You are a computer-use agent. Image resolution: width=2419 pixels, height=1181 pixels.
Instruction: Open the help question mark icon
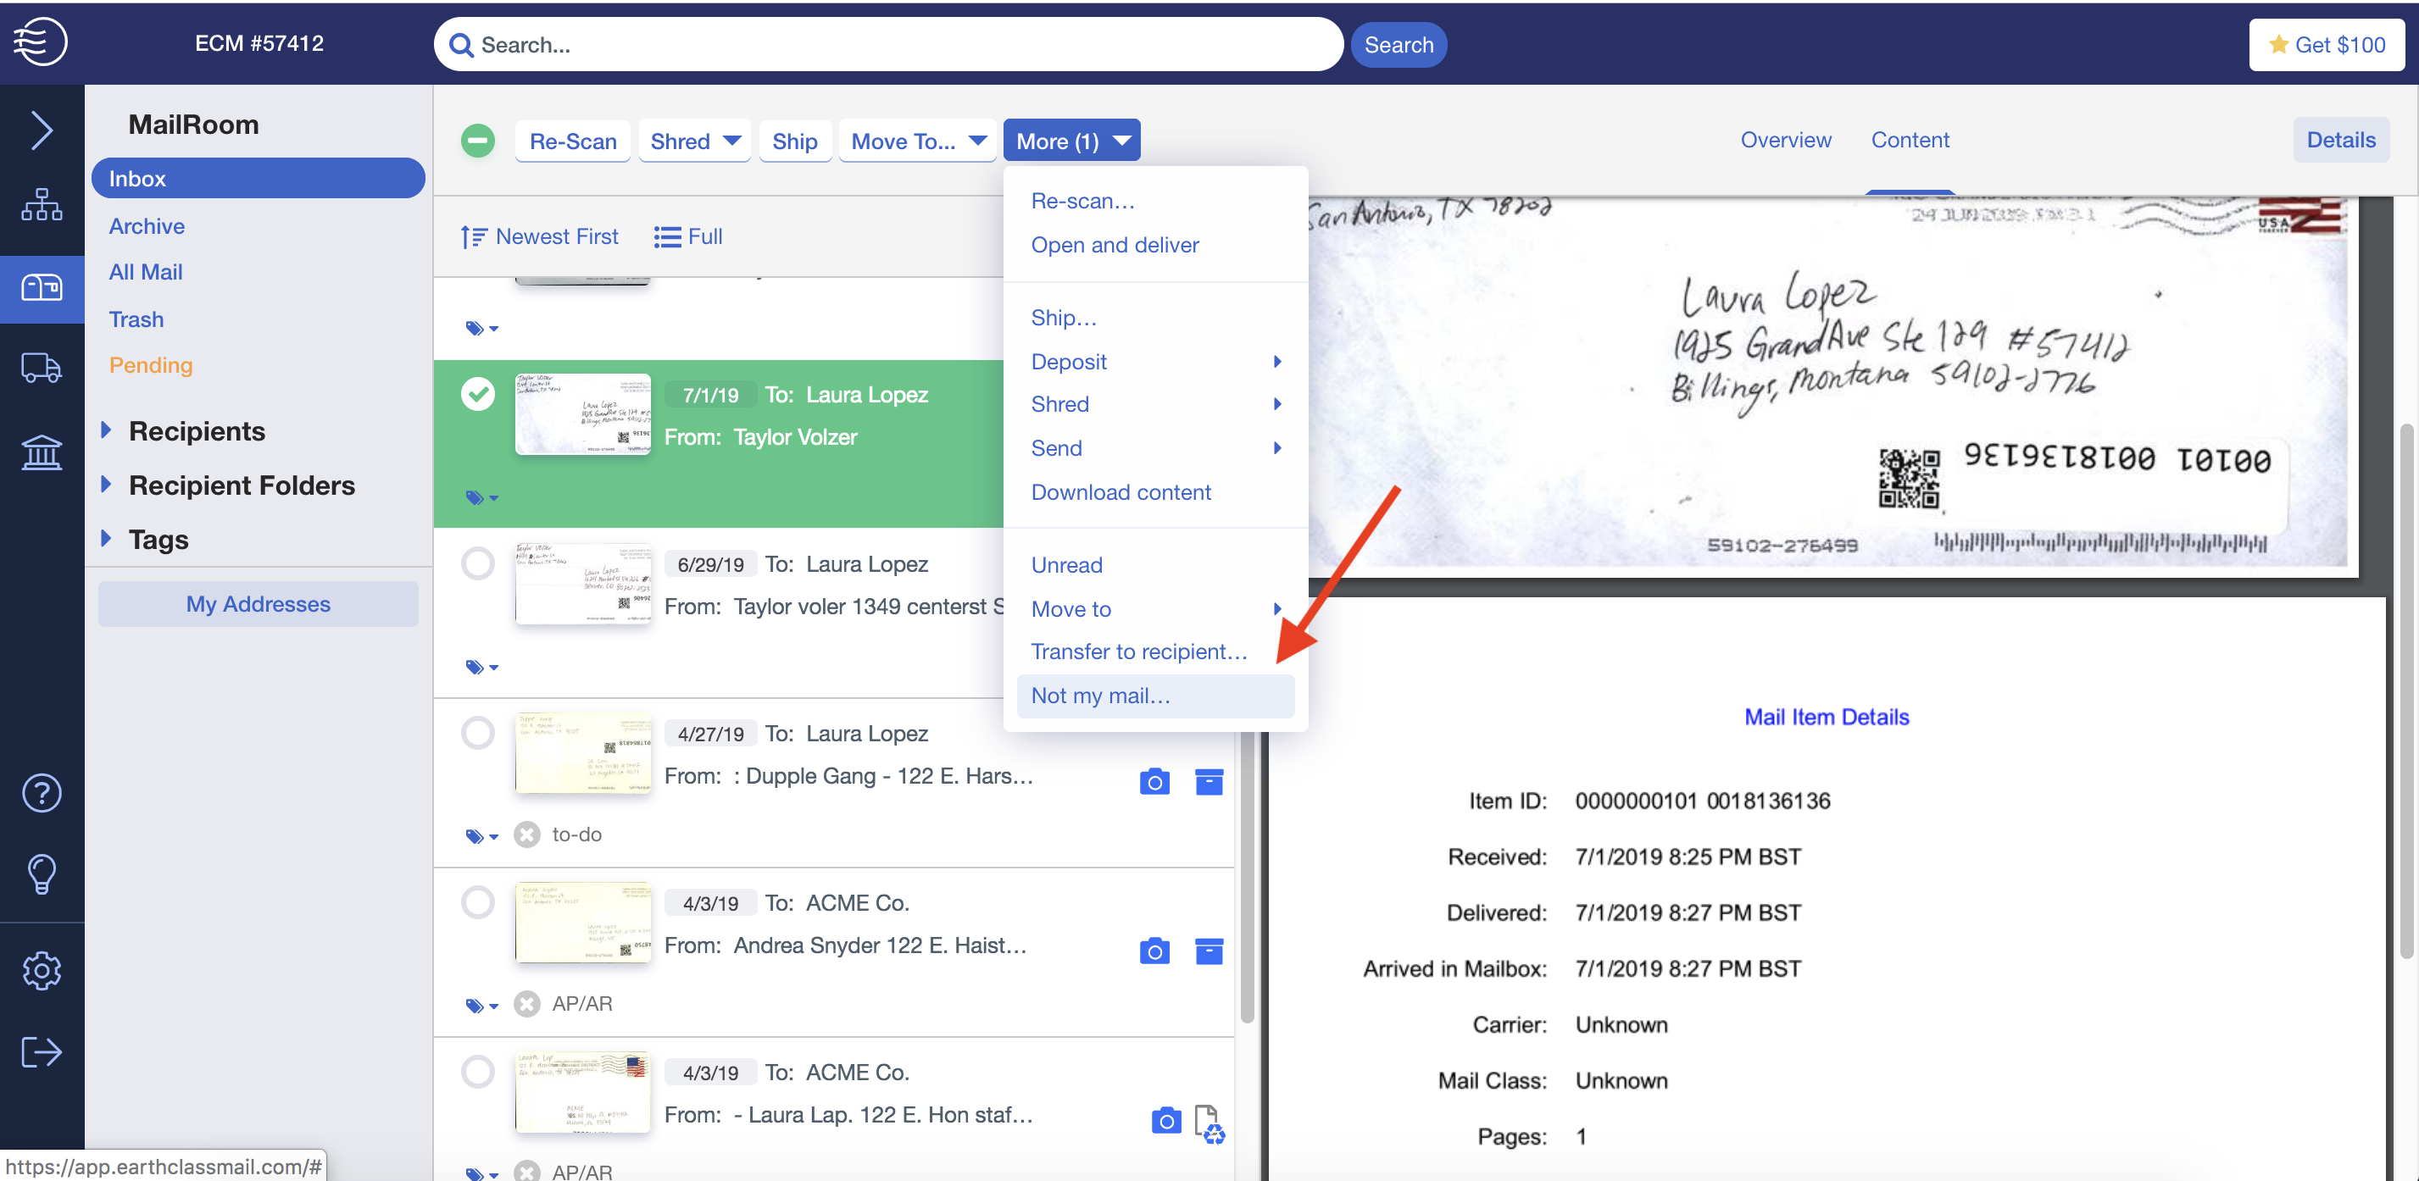pos(42,793)
